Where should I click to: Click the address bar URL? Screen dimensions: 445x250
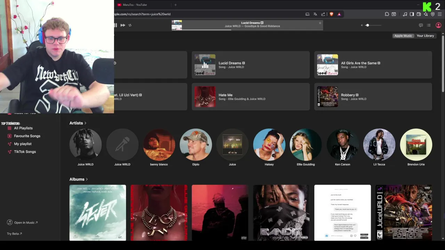click(143, 14)
